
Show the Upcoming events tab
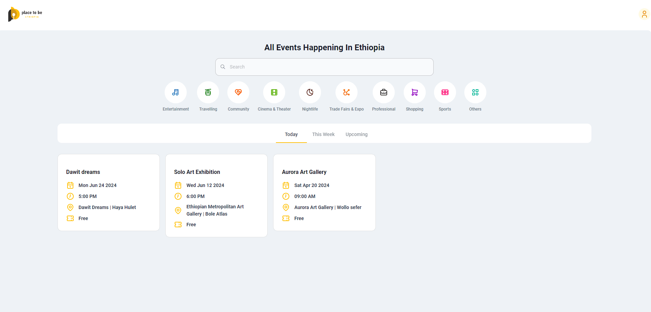(356, 134)
